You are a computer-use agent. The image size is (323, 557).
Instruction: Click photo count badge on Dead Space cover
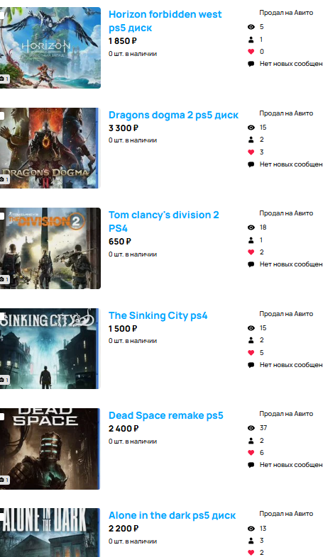point(4,480)
